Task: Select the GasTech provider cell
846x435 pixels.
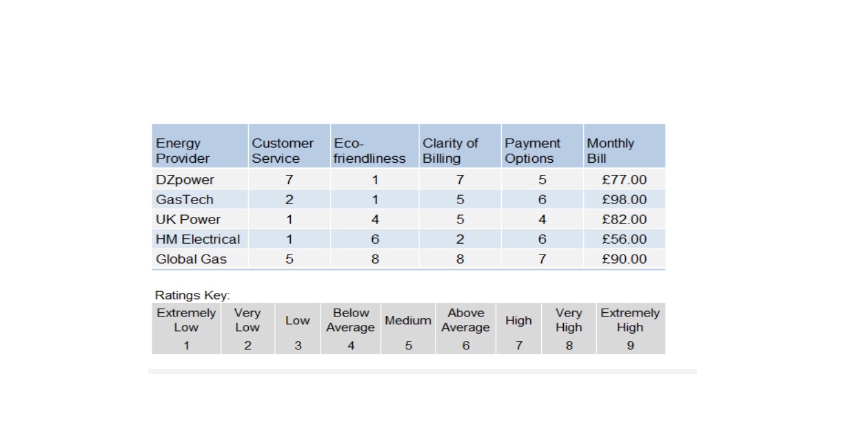Action: [199, 199]
